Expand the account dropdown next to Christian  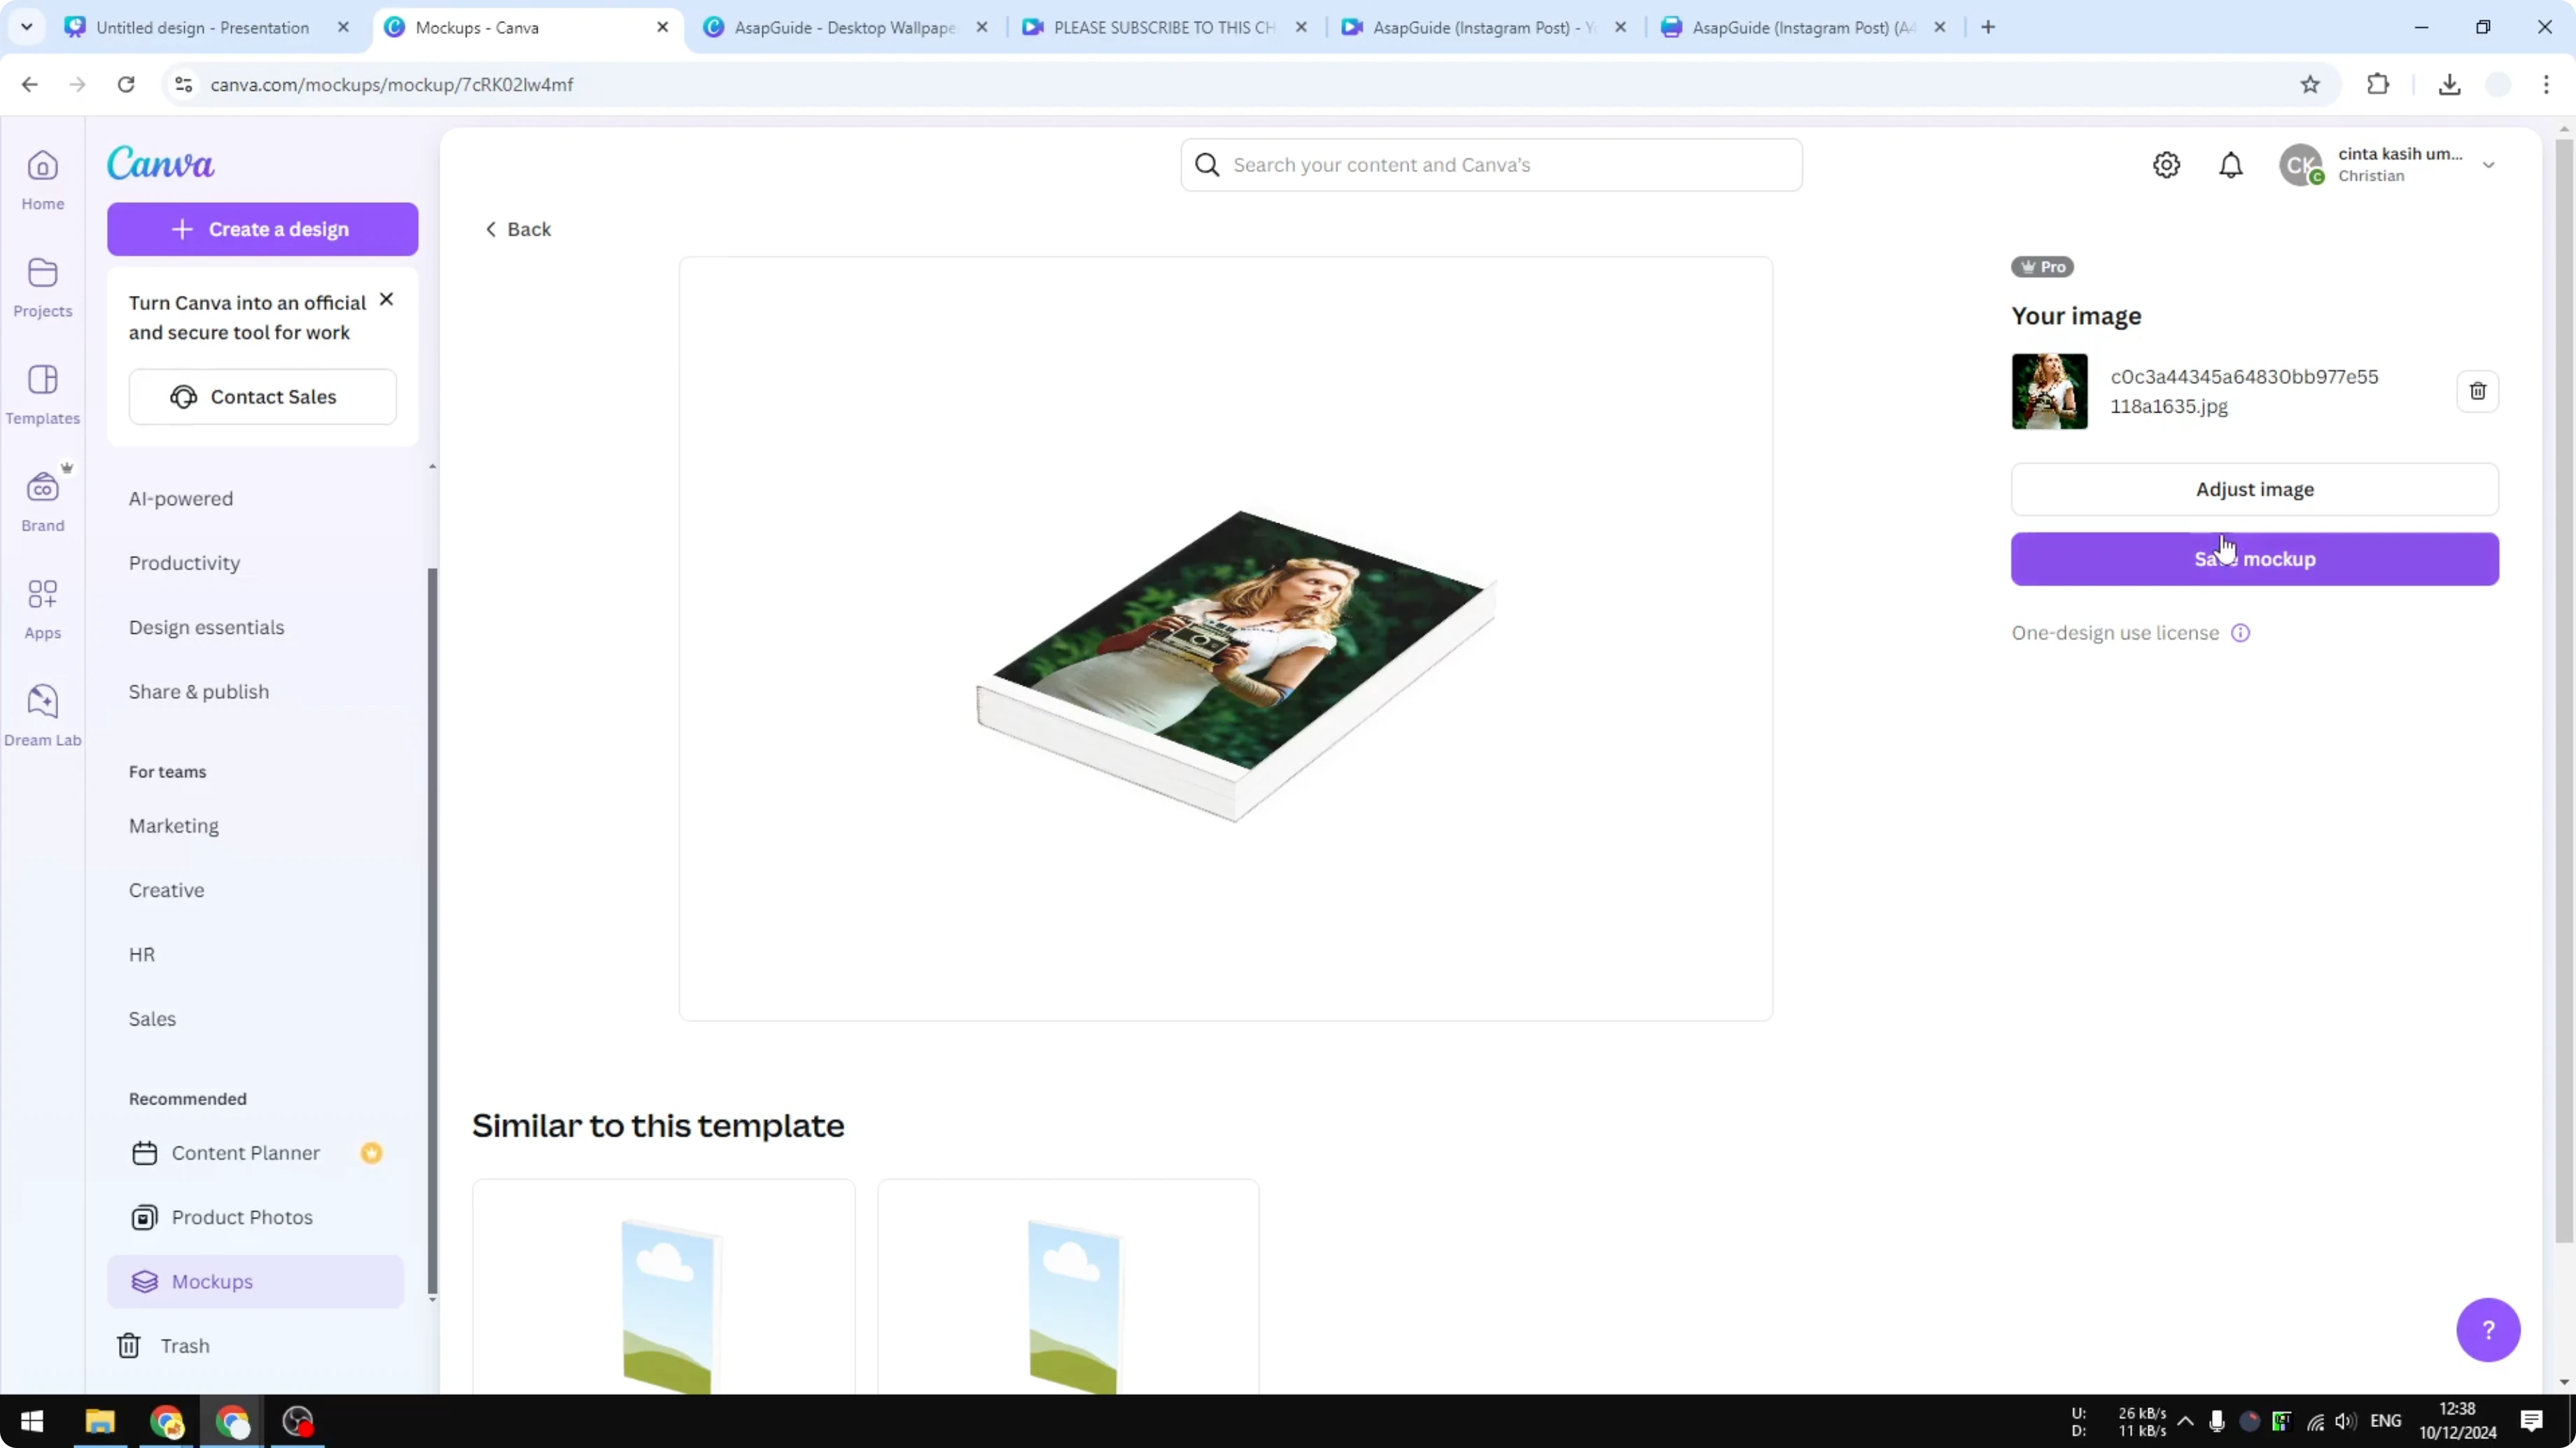[x=2489, y=165]
